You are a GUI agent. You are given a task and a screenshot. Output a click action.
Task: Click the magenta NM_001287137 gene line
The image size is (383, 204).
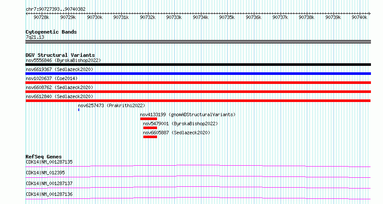(198, 188)
